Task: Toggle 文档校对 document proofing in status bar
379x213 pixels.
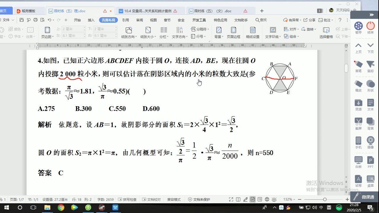Action: 151,200
